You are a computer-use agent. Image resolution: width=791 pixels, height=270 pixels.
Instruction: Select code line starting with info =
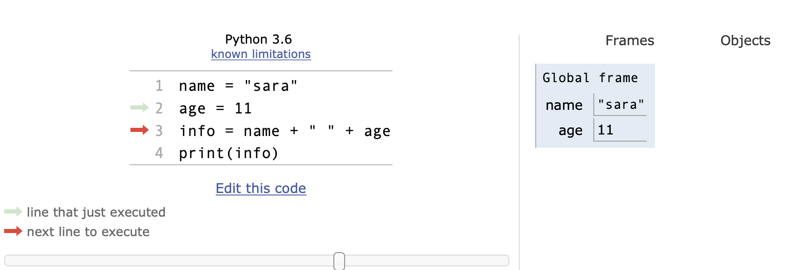(285, 131)
